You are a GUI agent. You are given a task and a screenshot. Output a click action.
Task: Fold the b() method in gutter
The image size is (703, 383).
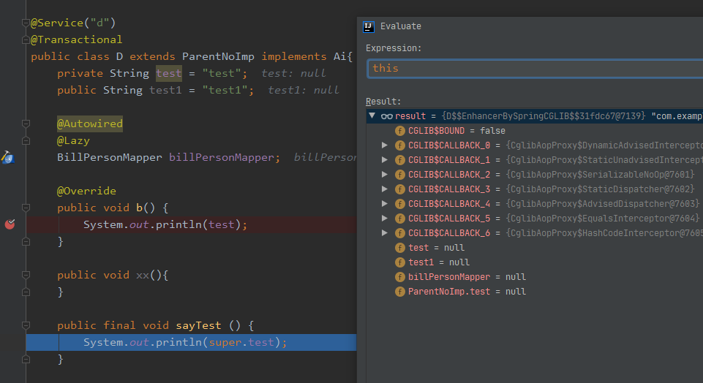[26, 208]
